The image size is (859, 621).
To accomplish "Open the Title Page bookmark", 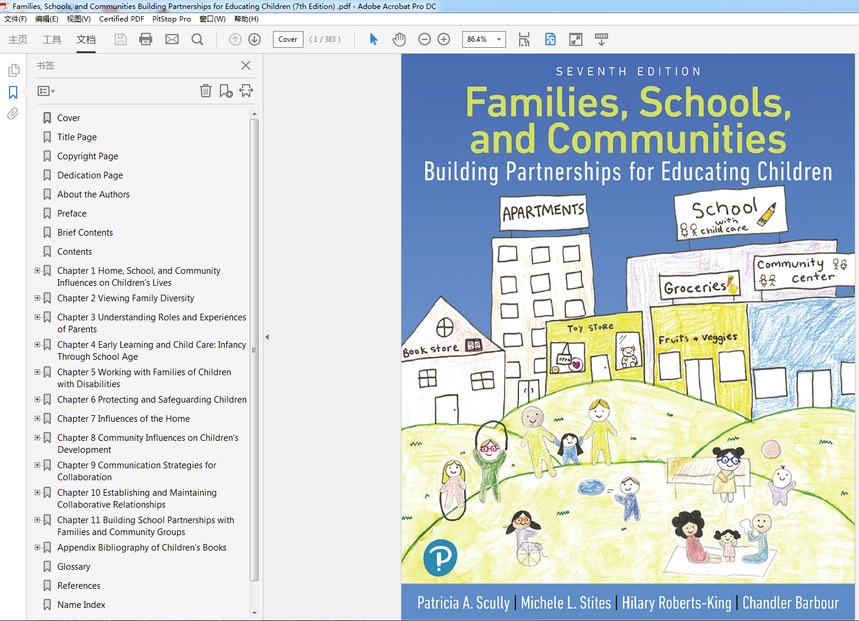I will [77, 137].
